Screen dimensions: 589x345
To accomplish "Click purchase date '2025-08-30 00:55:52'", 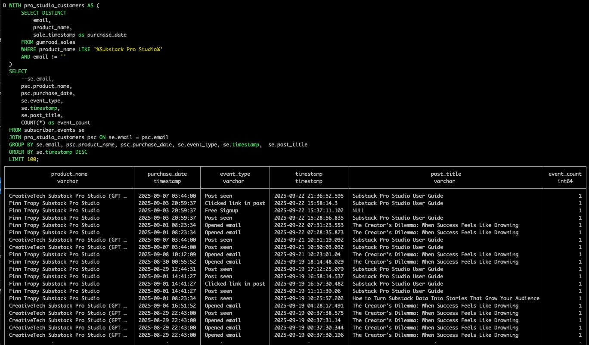I will pos(167,262).
